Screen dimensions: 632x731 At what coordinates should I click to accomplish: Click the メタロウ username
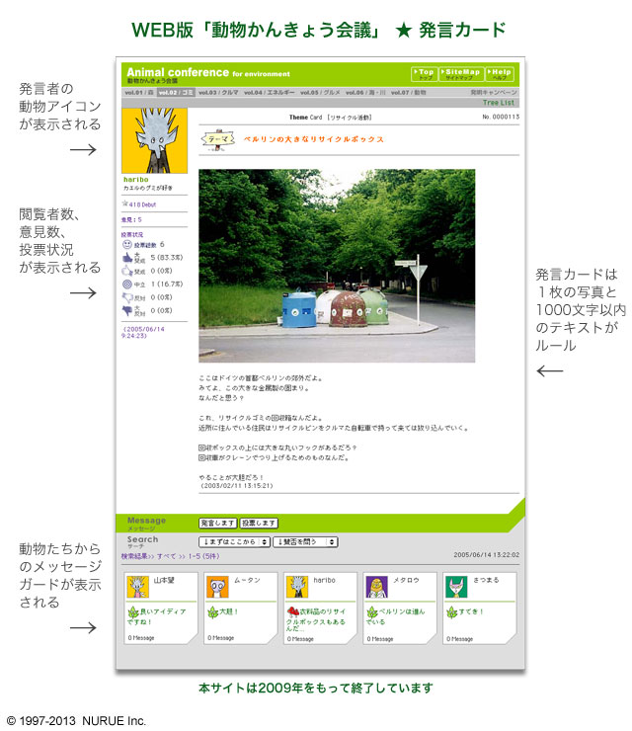coord(406,581)
